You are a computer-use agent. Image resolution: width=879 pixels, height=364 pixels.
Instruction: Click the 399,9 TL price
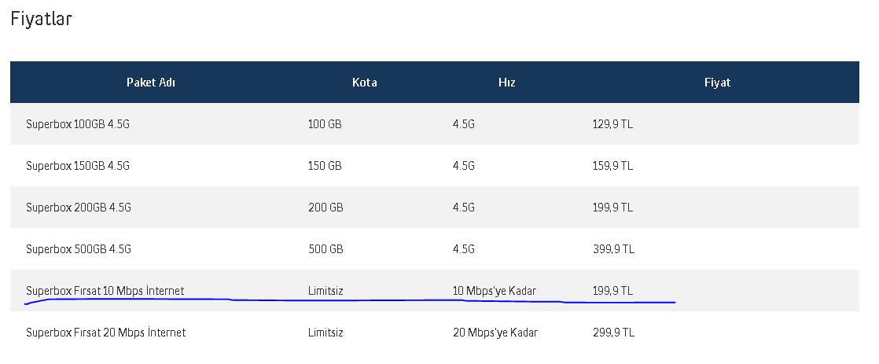(613, 249)
